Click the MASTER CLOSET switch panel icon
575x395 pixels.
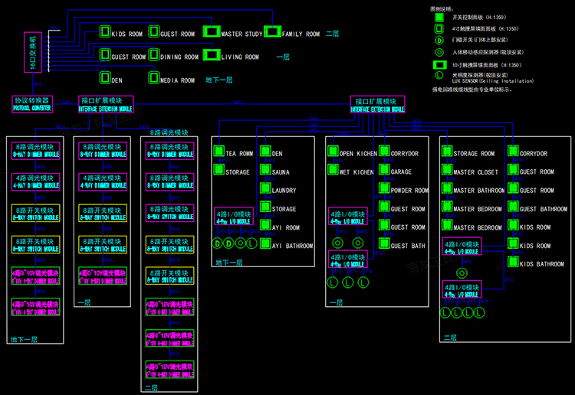tap(447, 171)
